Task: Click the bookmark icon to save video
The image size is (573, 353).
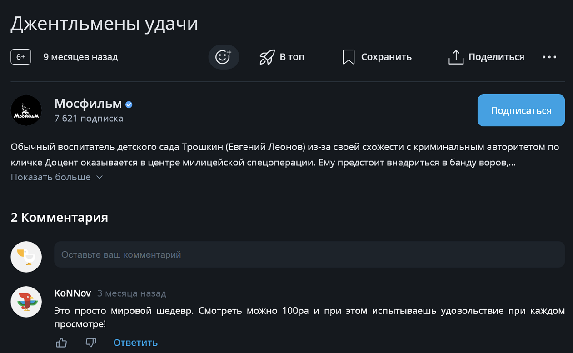Action: (x=349, y=57)
